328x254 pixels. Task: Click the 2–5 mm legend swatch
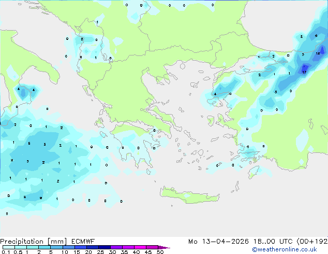click(x=44, y=247)
